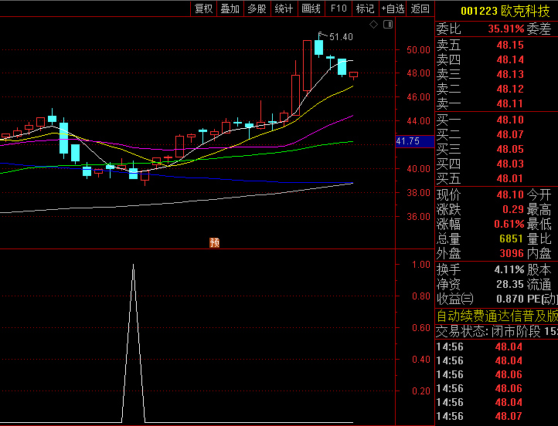Open the 叠加 overlay option
This screenshot has height=426, width=558.
(230, 8)
